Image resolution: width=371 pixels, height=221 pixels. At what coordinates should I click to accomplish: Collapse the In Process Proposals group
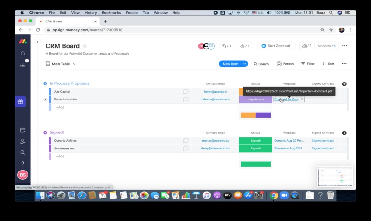[45, 83]
